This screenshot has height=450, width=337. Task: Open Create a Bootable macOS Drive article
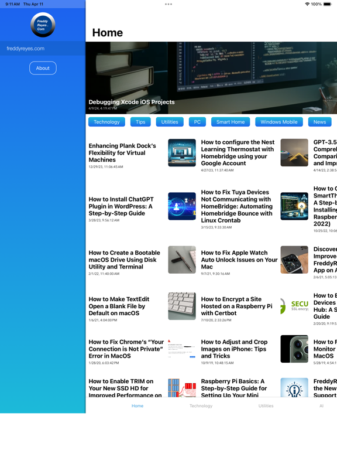(x=125, y=260)
